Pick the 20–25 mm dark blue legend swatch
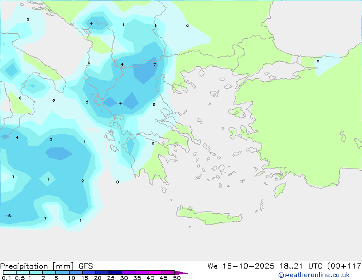This screenshot has height=280, width=362. [x=102, y=273]
